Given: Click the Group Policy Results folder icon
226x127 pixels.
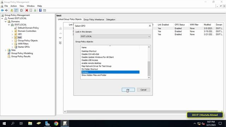Looking at the screenshot, I should coord(9,56).
